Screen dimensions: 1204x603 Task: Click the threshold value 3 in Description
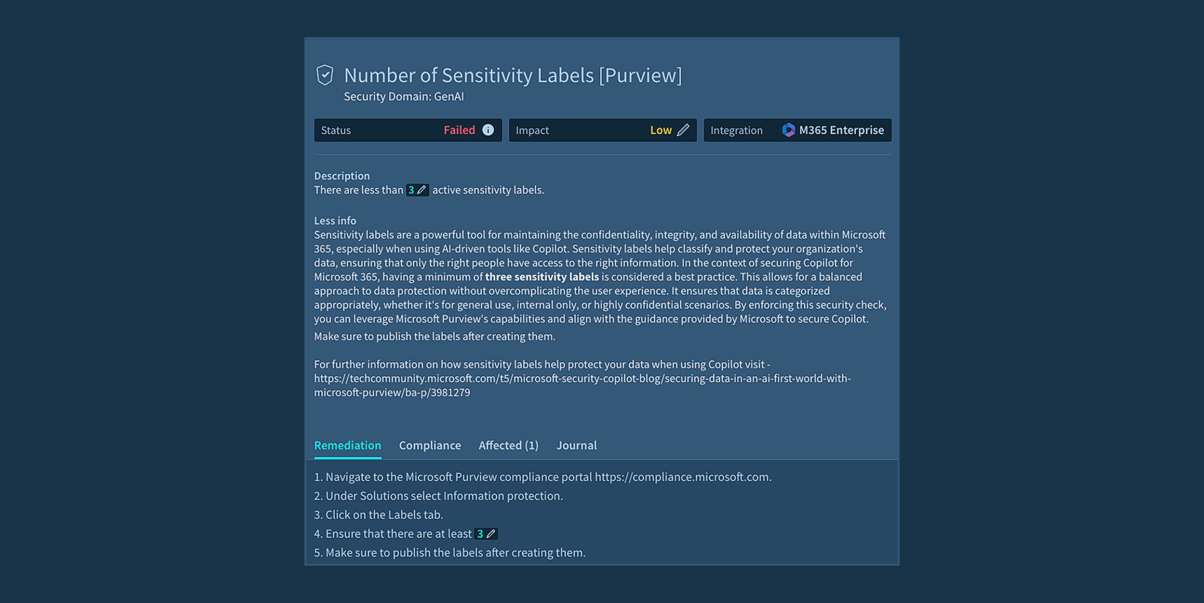(x=411, y=190)
